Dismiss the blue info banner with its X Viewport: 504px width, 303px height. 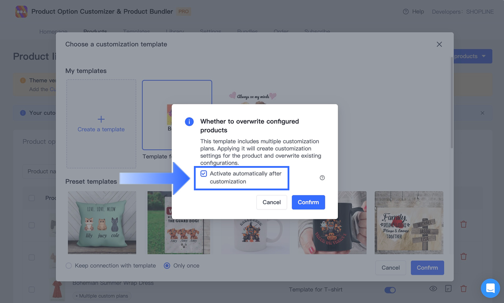pos(482,113)
